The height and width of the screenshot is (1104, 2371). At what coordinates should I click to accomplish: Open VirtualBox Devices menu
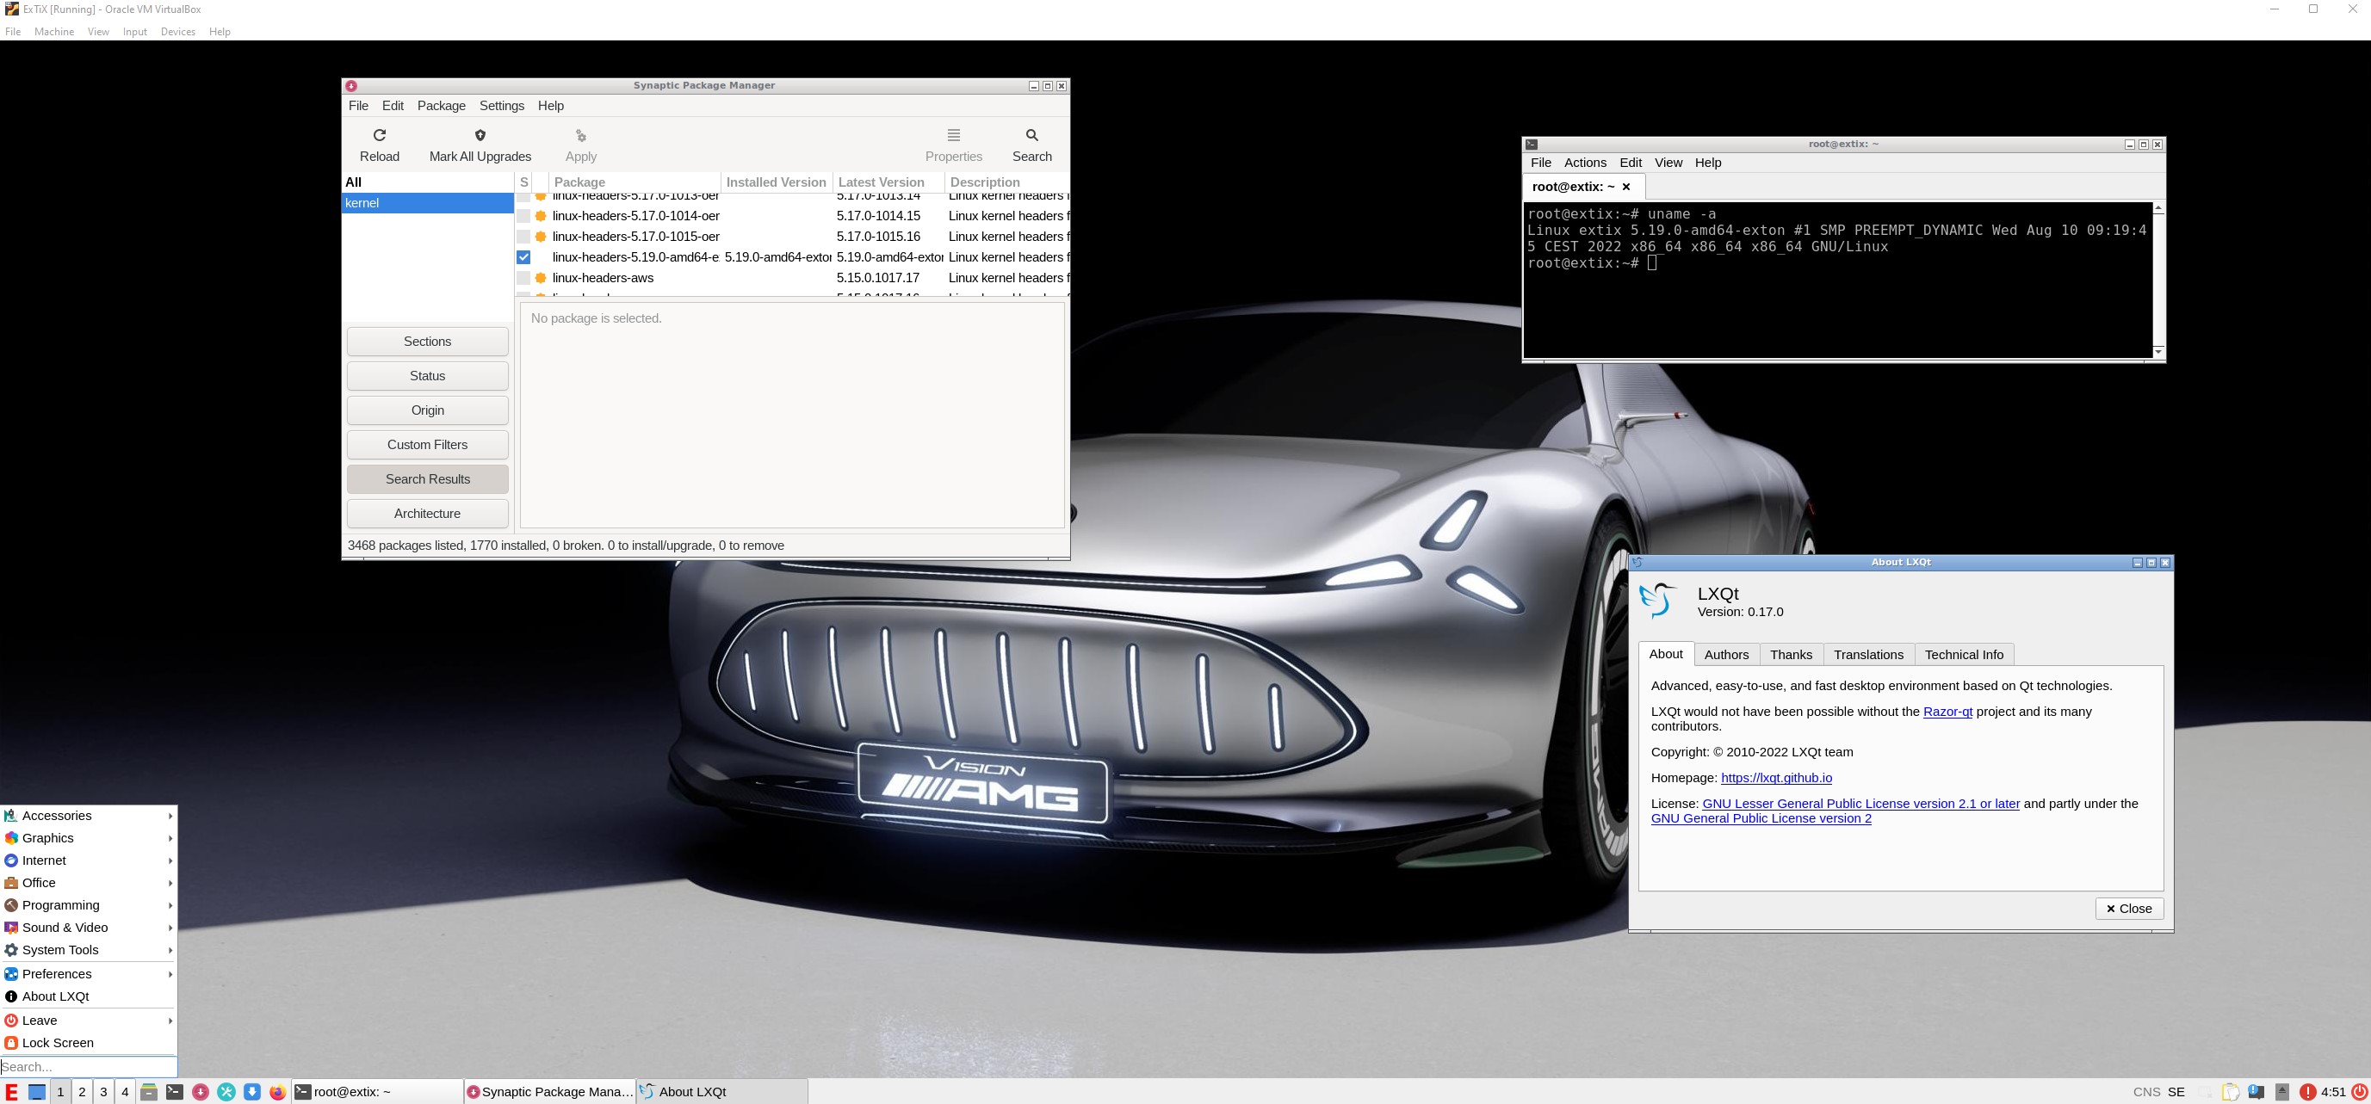pyautogui.click(x=177, y=31)
